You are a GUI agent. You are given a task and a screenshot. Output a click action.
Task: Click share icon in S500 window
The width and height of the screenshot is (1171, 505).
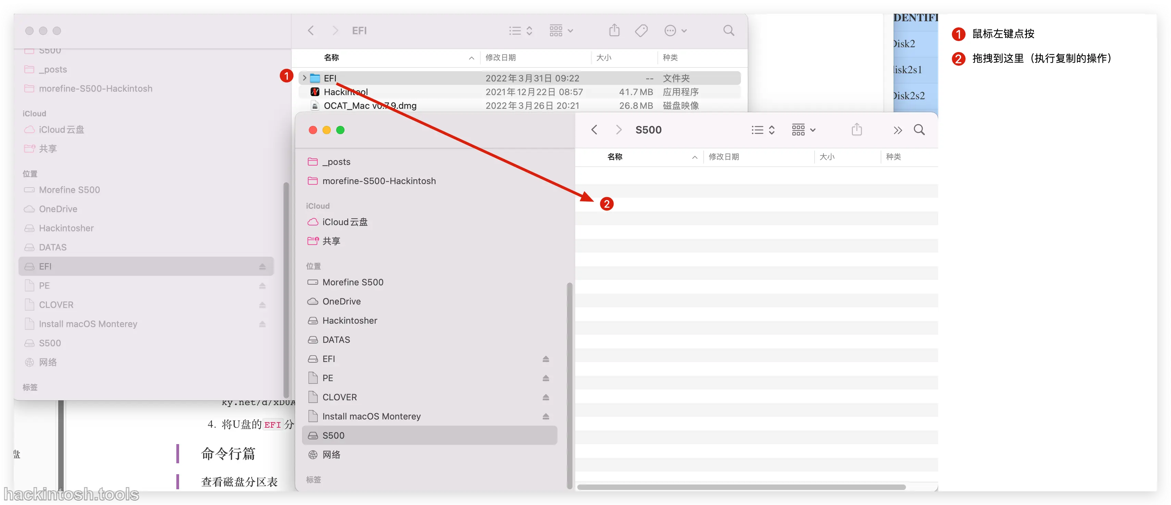tap(856, 130)
